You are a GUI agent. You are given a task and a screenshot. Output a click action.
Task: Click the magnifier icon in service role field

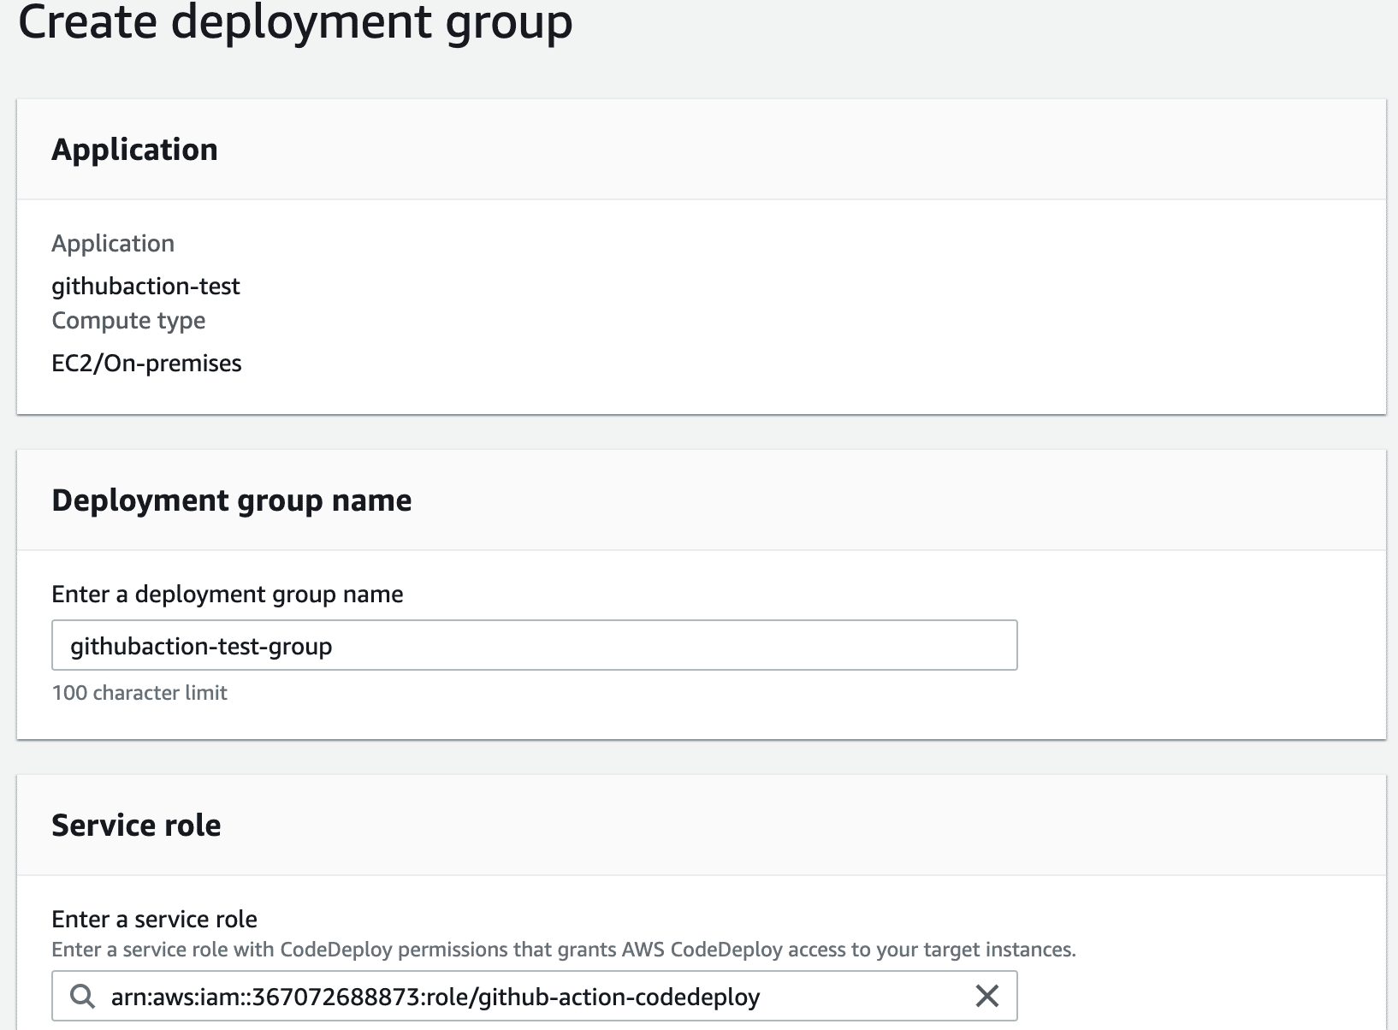click(x=83, y=996)
